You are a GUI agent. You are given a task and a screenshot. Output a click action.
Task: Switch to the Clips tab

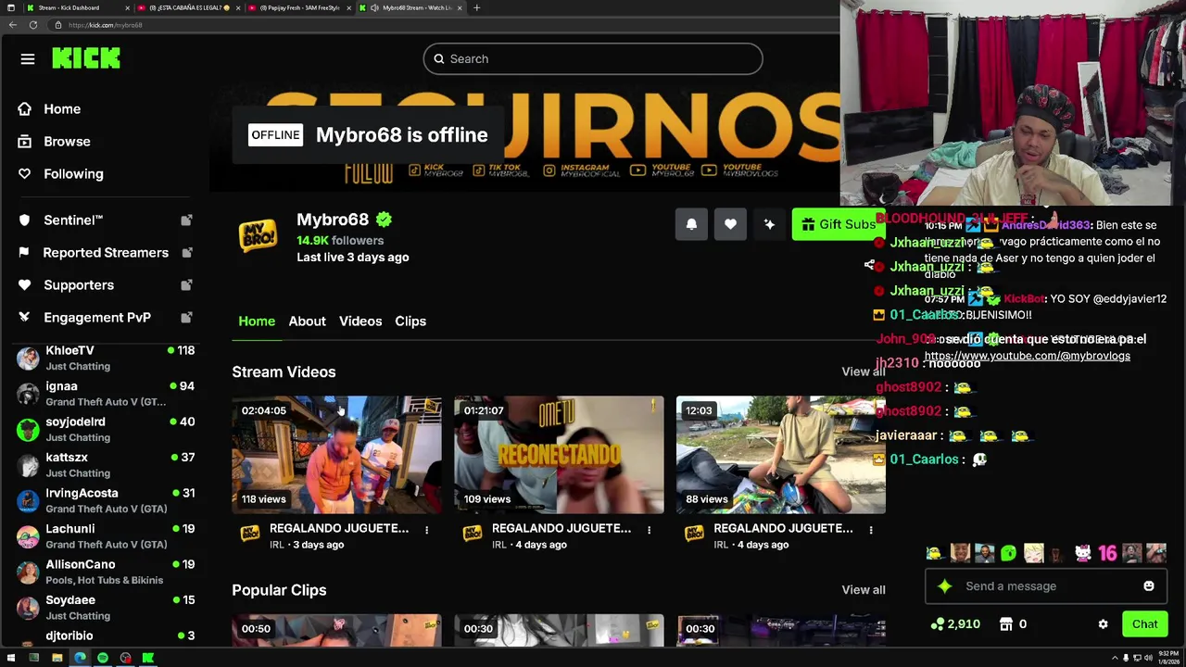(x=410, y=321)
